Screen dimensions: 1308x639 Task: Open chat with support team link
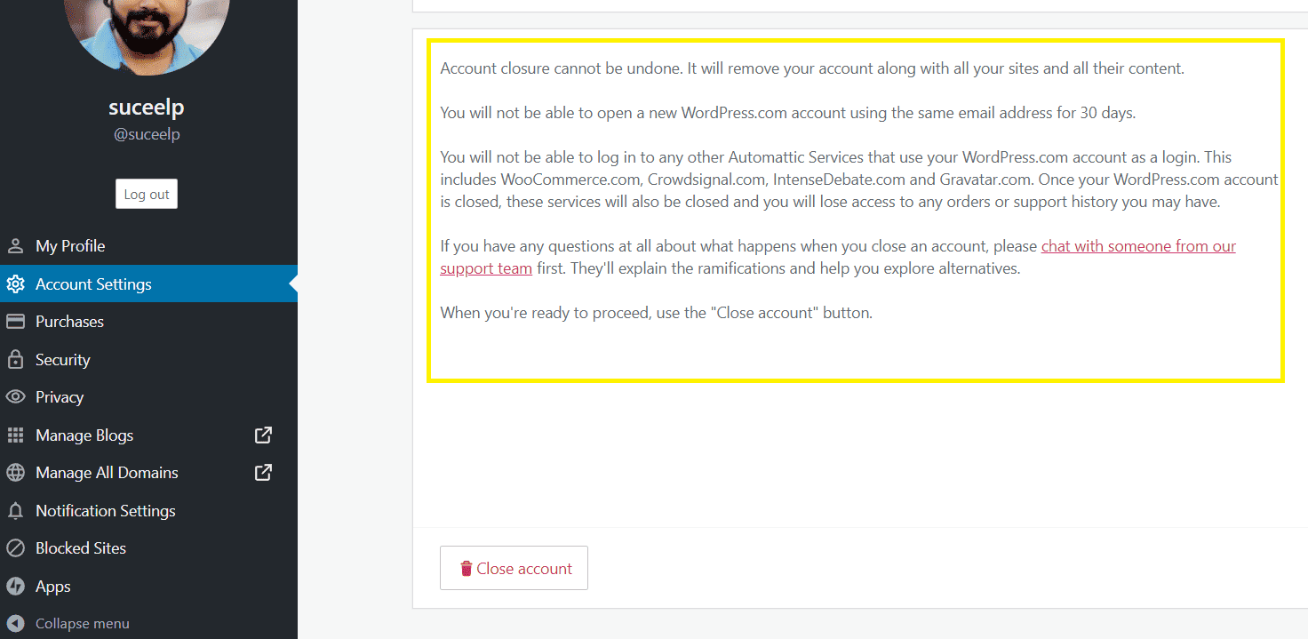tap(838, 257)
